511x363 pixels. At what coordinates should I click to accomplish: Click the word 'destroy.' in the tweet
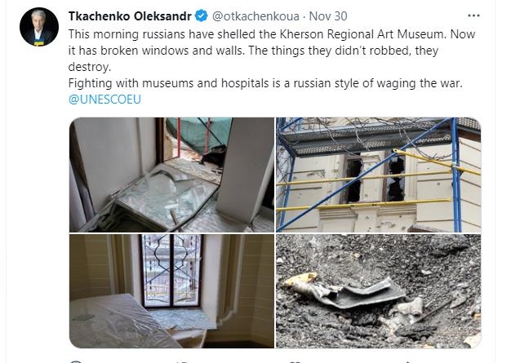click(x=90, y=67)
